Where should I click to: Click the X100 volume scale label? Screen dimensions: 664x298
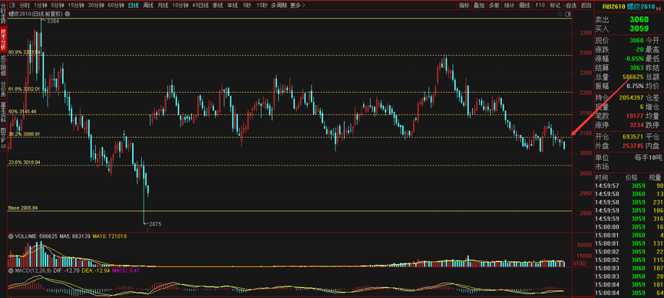pos(579,264)
